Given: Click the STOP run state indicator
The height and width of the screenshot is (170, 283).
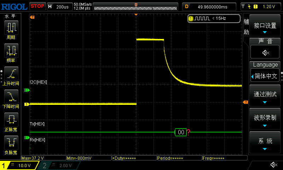Looking at the screenshot, I should [x=37, y=6].
